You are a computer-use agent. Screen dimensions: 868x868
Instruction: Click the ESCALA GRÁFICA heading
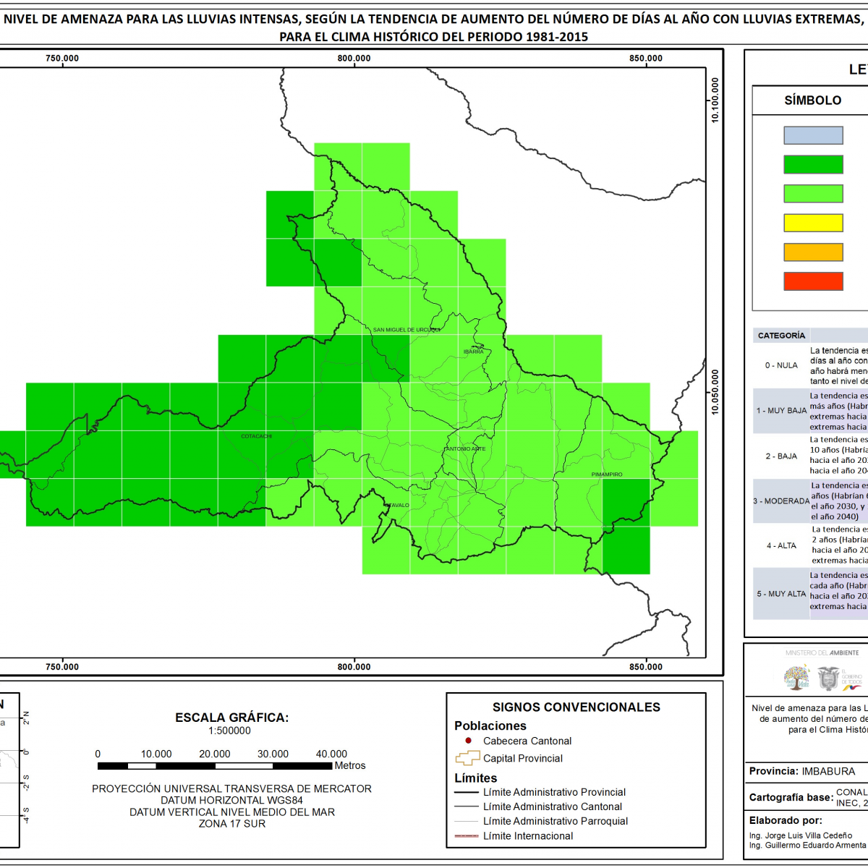231,718
